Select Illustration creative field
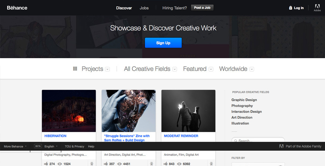Screen dimensions: 325x166 tap(240, 123)
